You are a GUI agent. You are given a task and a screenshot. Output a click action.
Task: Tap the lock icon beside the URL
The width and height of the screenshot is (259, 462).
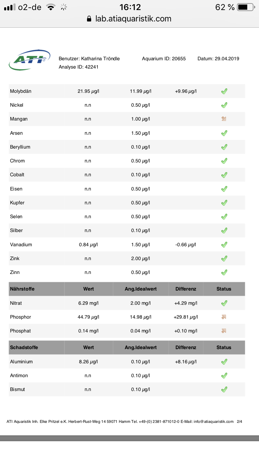tap(89, 19)
